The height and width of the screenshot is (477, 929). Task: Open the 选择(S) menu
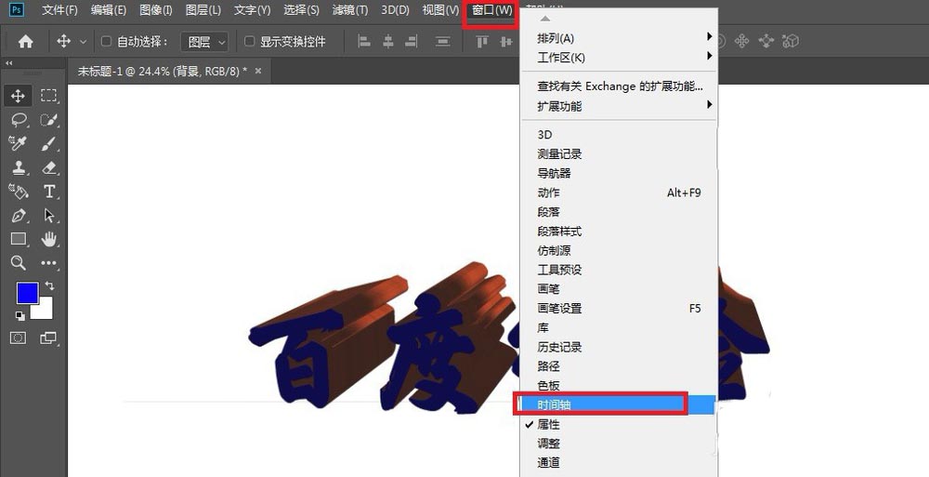(301, 10)
